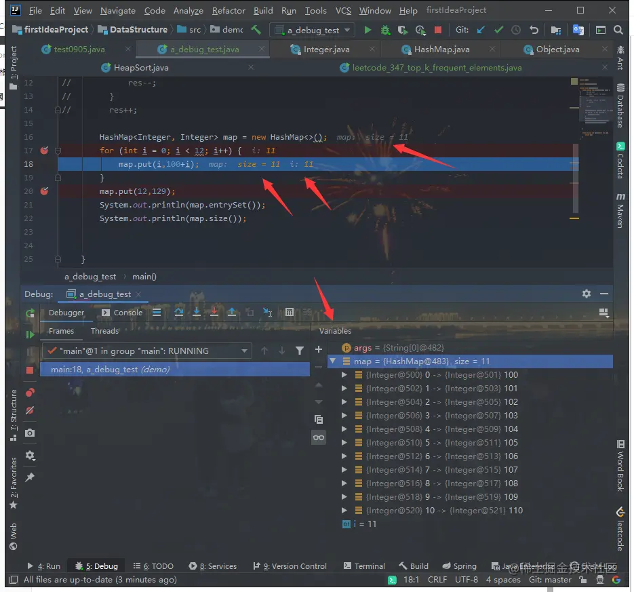Click View Breakpoints icon in debug sidebar

tap(30, 392)
